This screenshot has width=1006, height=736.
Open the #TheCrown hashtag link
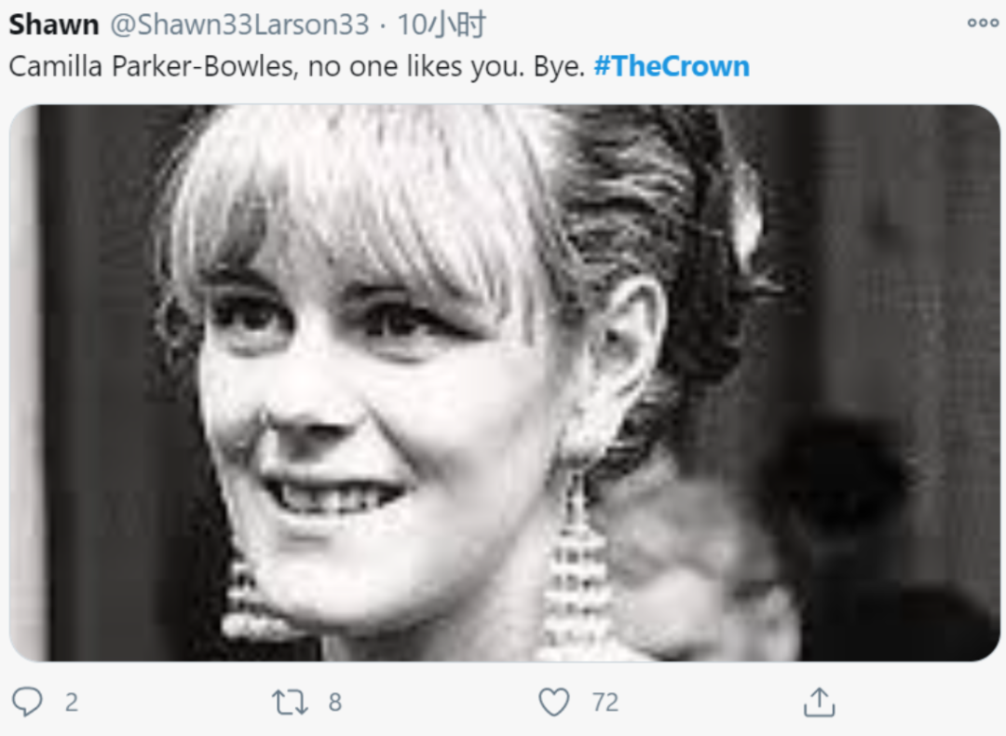tap(672, 66)
